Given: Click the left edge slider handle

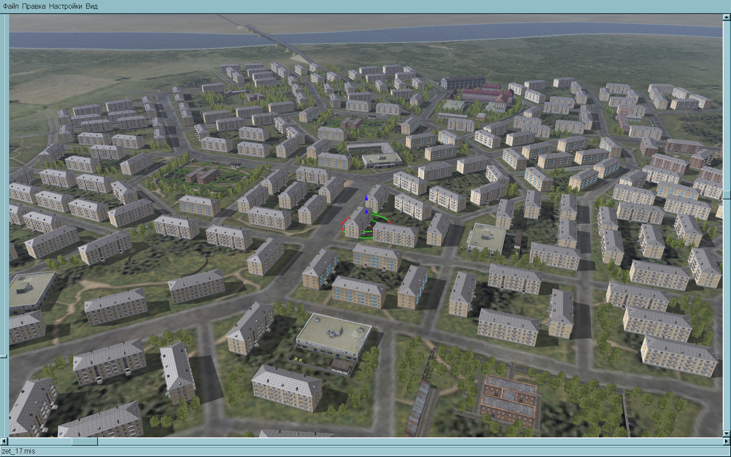Looking at the screenshot, I should tap(3, 356).
